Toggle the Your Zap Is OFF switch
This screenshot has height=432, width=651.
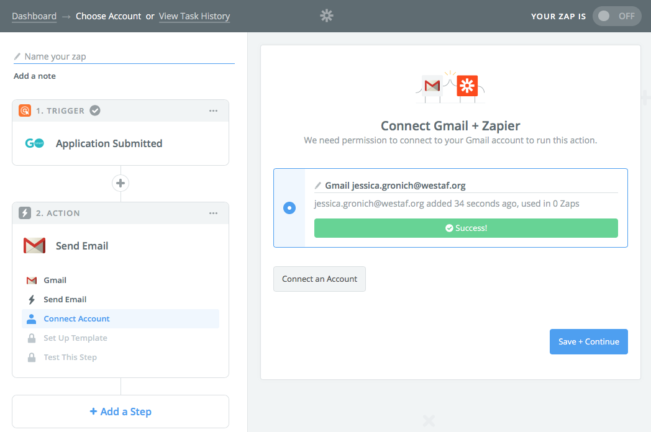617,16
